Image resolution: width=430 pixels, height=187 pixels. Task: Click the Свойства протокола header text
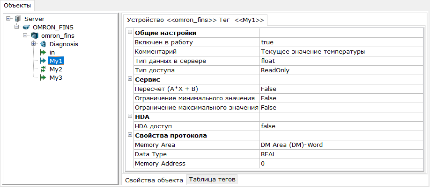tap(171, 135)
